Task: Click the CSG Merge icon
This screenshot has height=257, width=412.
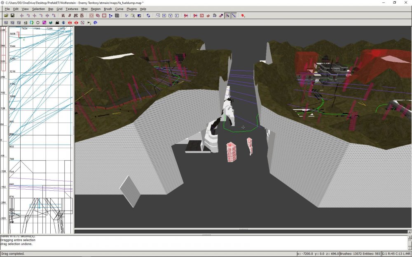Action: pos(98,16)
